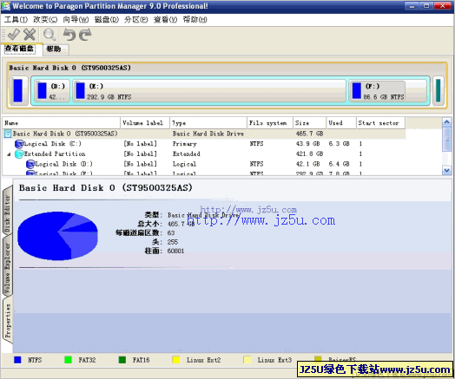Click the disk map header Basic Hard Disk 0
This screenshot has height=379, width=455.
coord(69,68)
